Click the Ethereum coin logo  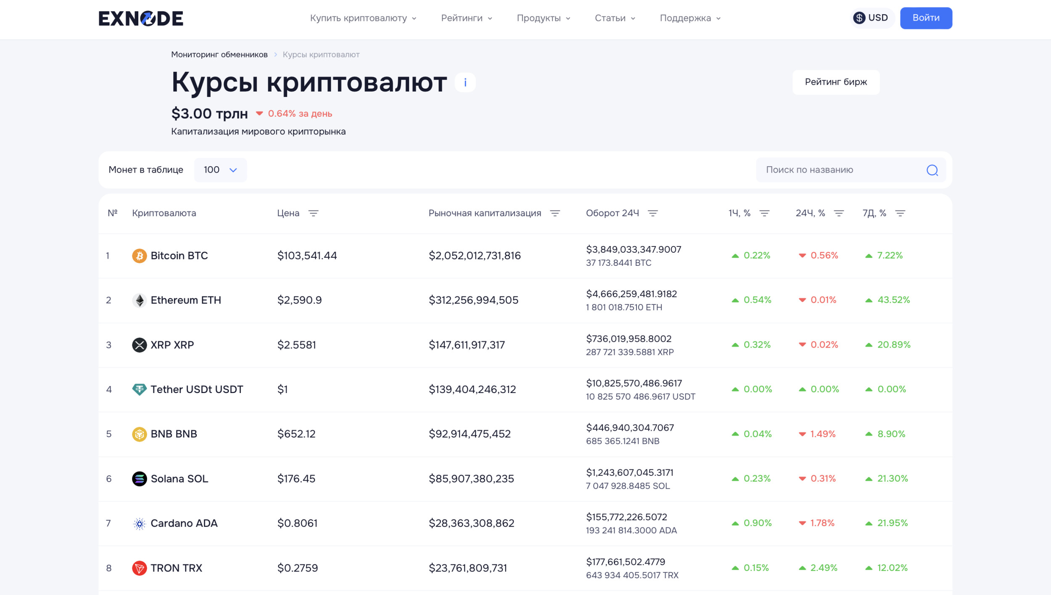pos(139,300)
